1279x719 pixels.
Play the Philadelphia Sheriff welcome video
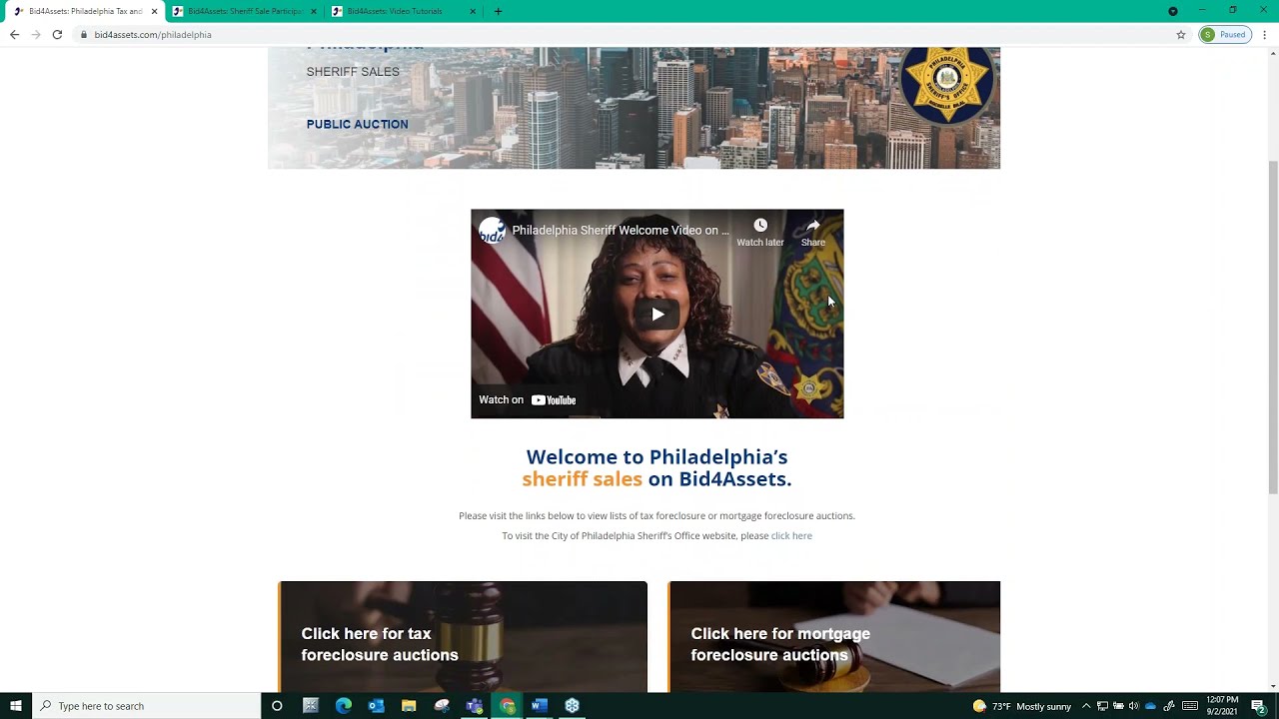[657, 314]
